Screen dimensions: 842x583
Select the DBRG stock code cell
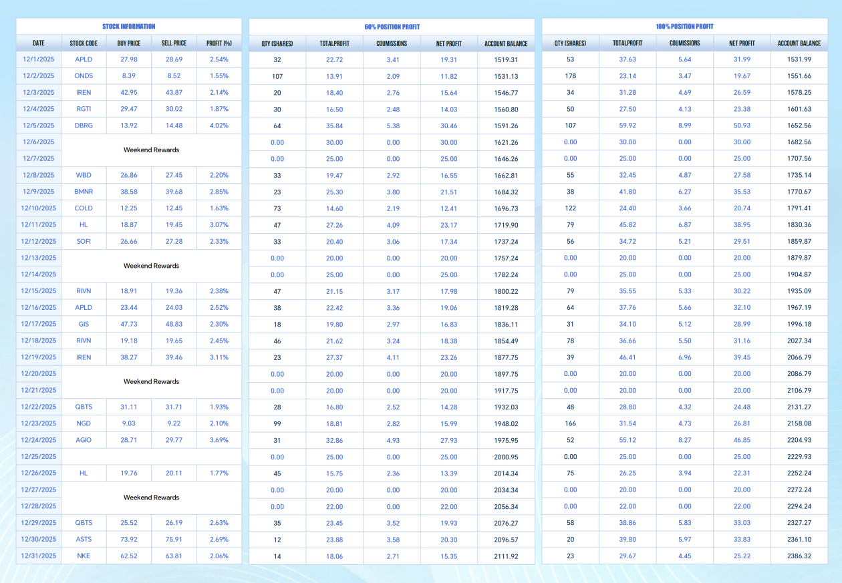[84, 126]
